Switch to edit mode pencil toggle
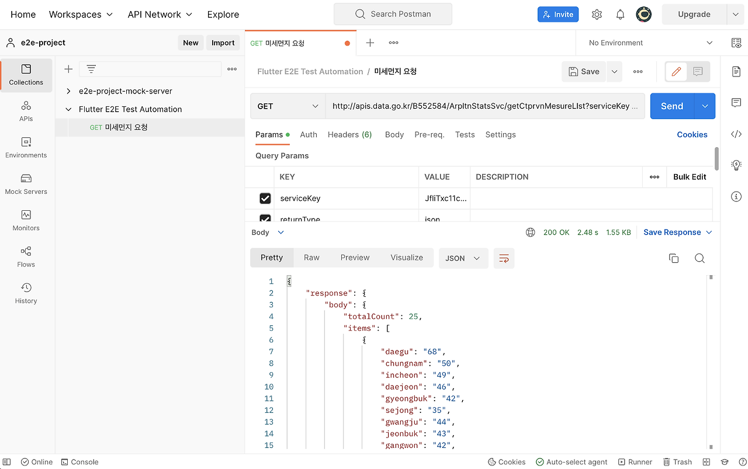748x469 pixels. 676,71
